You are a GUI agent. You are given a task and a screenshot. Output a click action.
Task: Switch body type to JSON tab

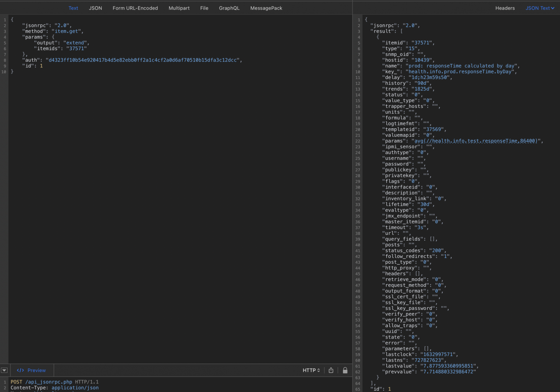[x=95, y=8]
